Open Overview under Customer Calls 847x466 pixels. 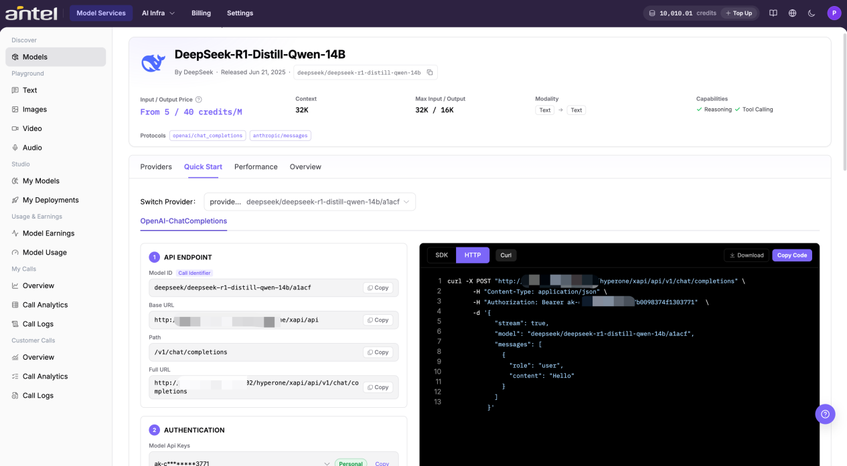(56, 357)
